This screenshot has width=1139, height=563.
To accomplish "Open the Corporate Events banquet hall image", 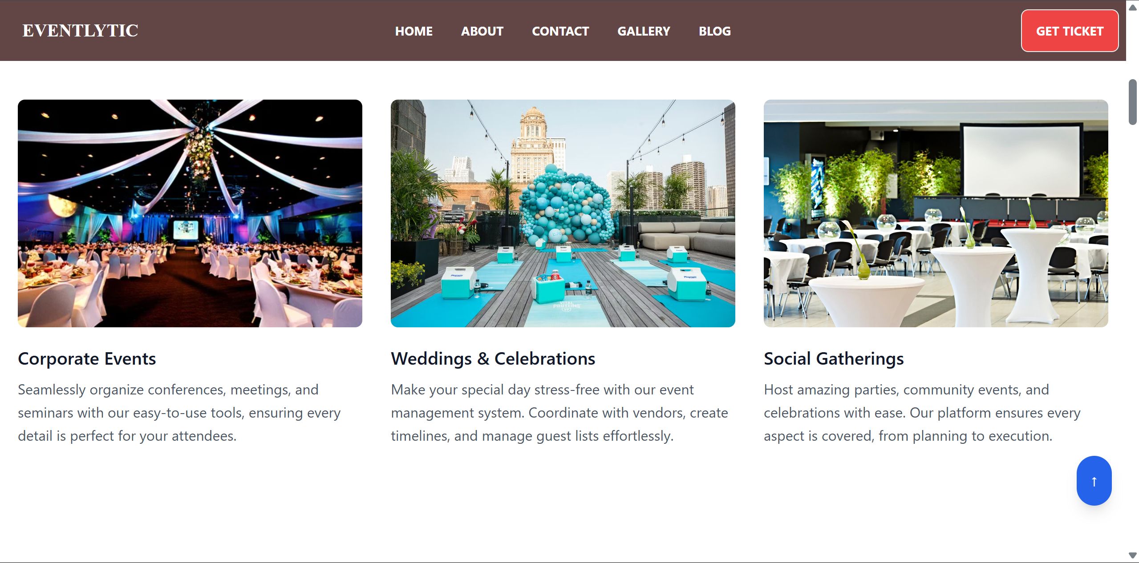I will (x=190, y=213).
